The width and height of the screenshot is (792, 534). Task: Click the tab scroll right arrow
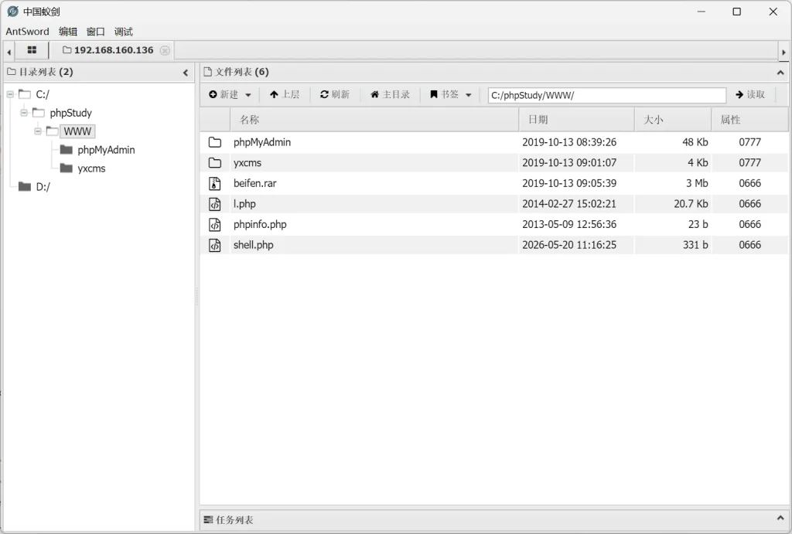783,52
